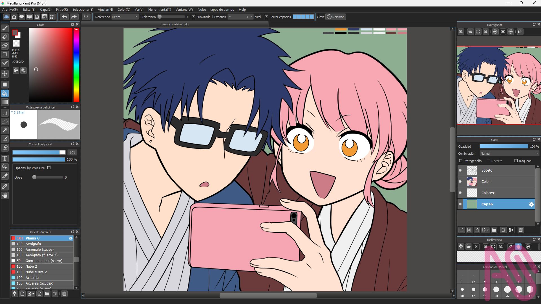Toggle visibility of Colores! layer
Screen dimensions: 541x304
[x=460, y=193]
